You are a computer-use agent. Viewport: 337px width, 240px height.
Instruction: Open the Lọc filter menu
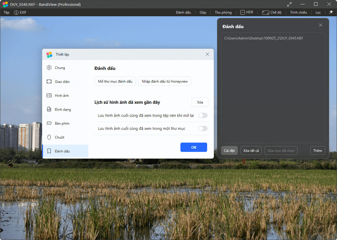[318, 12]
